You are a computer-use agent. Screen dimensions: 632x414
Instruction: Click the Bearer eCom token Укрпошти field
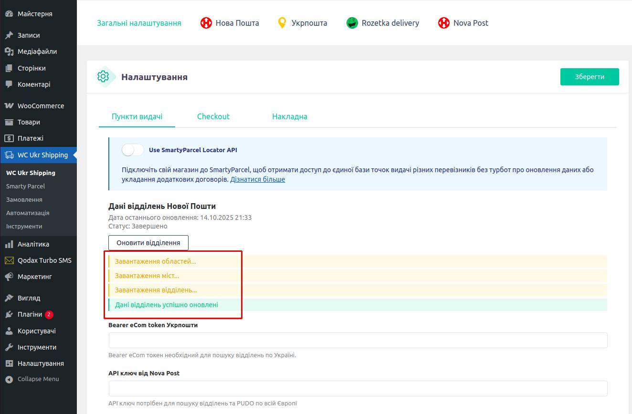(x=358, y=341)
